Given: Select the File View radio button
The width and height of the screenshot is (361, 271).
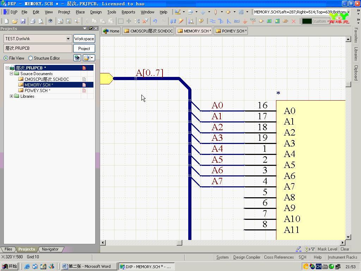Looking at the screenshot, I should tap(6, 58).
